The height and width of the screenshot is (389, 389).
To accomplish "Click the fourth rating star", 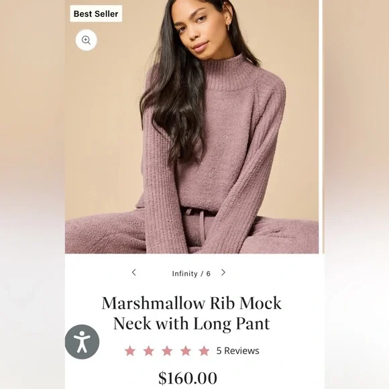I will [186, 351].
